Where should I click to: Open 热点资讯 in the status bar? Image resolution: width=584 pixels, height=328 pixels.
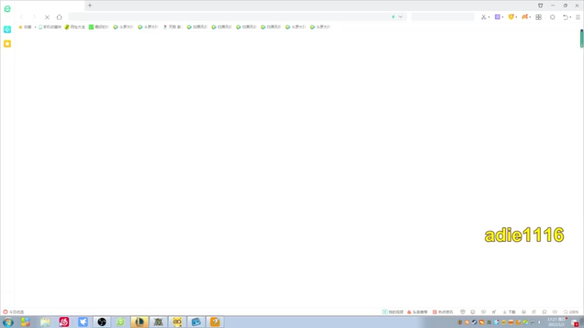point(443,312)
